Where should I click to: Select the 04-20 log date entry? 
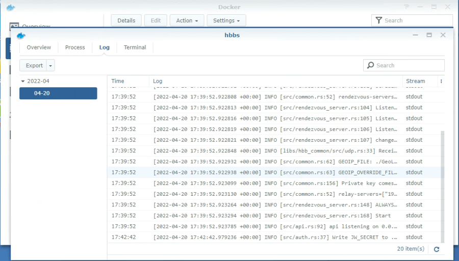click(58, 93)
